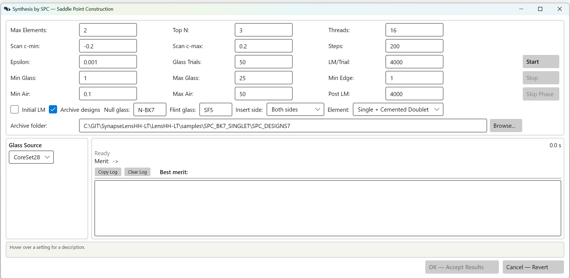Image resolution: width=570 pixels, height=278 pixels.
Task: Click the Threads input field
Action: tap(414, 30)
